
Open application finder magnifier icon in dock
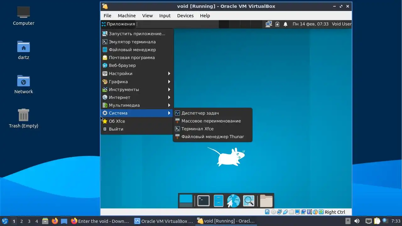[x=248, y=201]
